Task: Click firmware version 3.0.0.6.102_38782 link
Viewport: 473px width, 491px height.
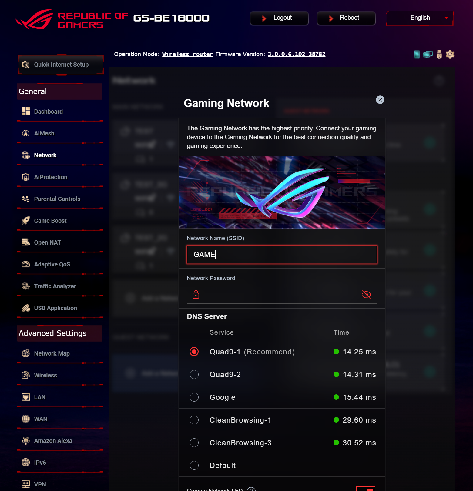Action: point(297,54)
